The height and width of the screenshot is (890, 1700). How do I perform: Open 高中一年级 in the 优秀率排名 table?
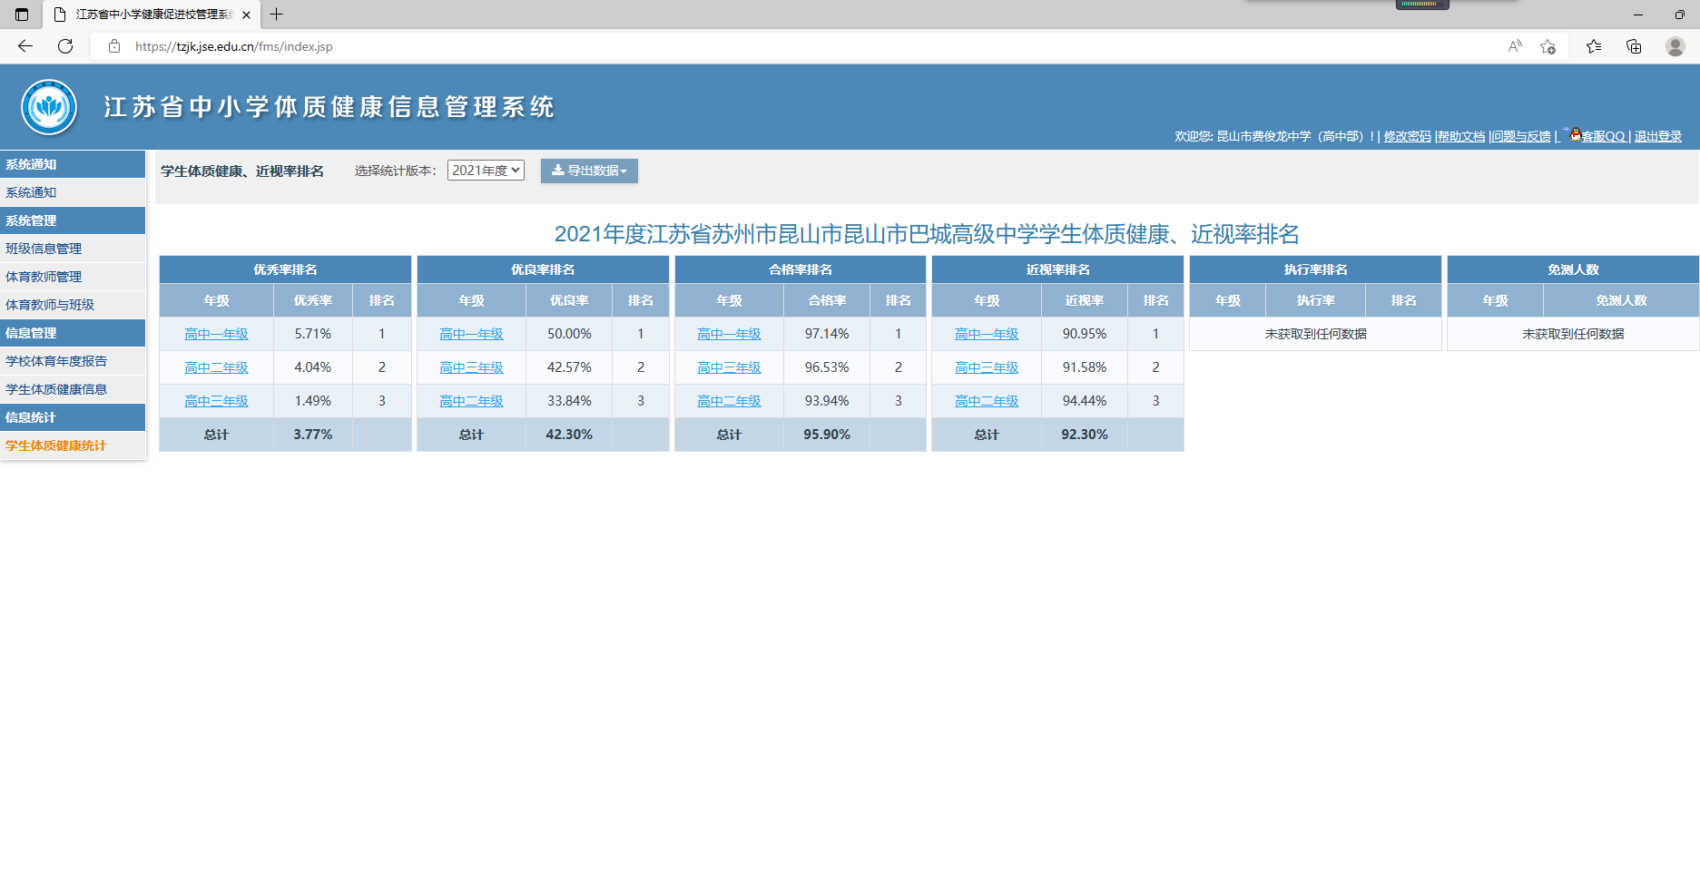click(x=216, y=334)
